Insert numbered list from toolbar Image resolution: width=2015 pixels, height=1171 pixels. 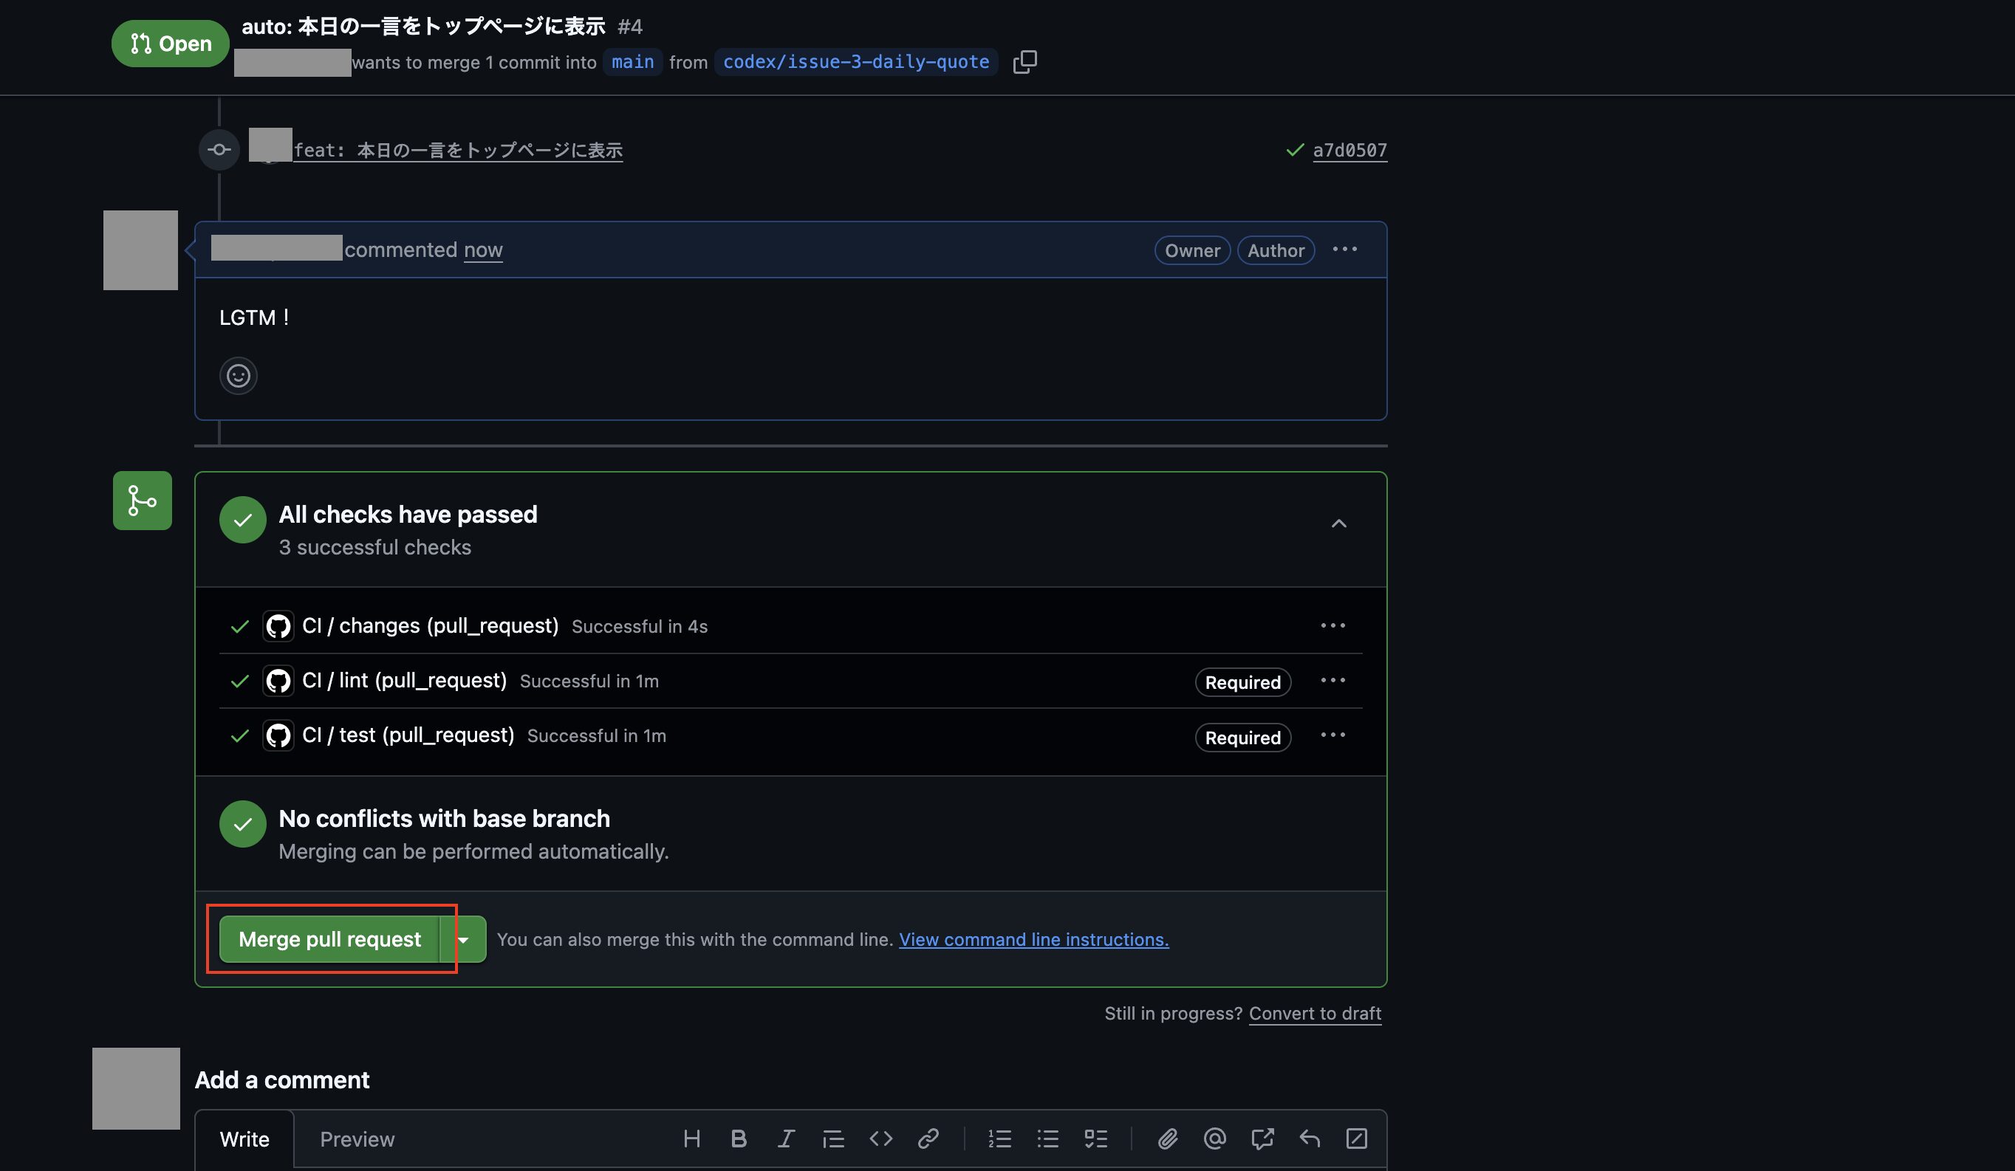click(x=999, y=1139)
